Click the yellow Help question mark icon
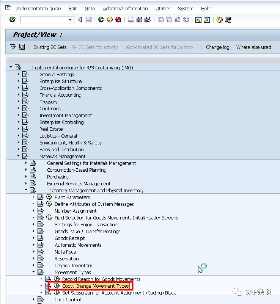 coord(219,20)
